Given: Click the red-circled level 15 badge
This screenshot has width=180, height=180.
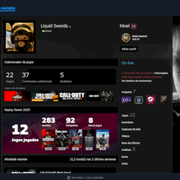Looking at the screenshot, I should pos(134,27).
